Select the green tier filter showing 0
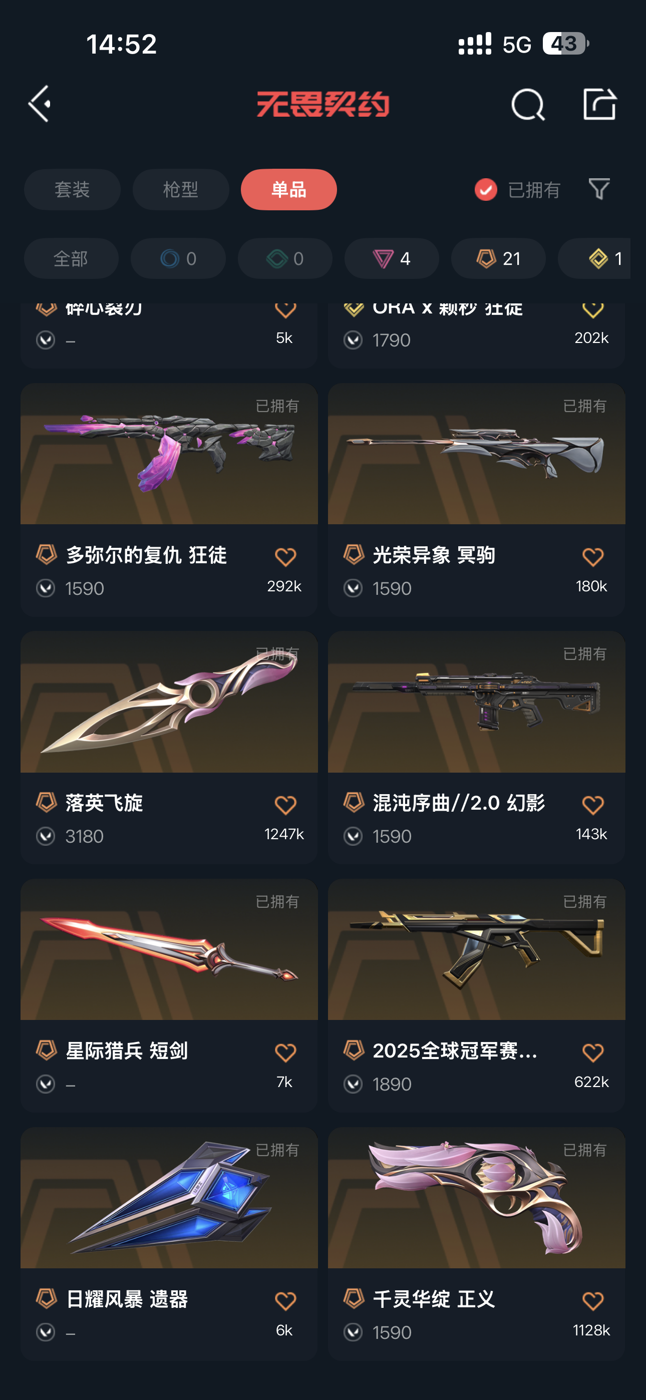Screen dimensions: 646x1400 coord(285,258)
